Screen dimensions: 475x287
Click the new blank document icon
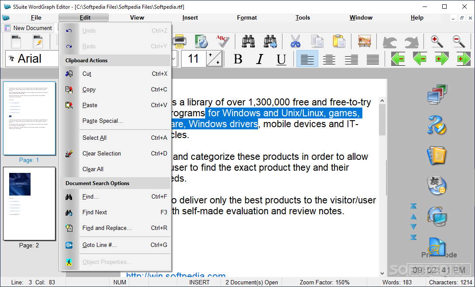pyautogui.click(x=16, y=41)
